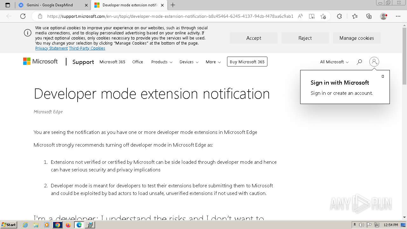Open Google Chrome from taskbar
The height and width of the screenshot is (229, 407).
tap(57, 225)
